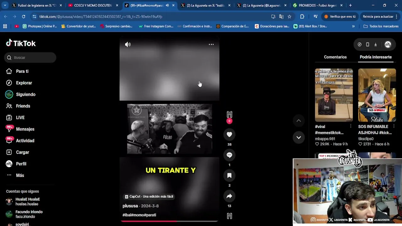Reload the page in browser

(24, 16)
